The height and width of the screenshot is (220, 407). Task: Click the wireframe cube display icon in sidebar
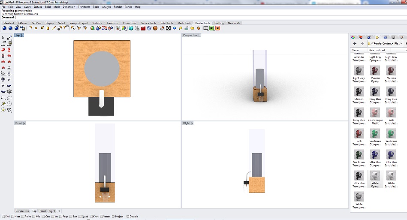pos(9,92)
